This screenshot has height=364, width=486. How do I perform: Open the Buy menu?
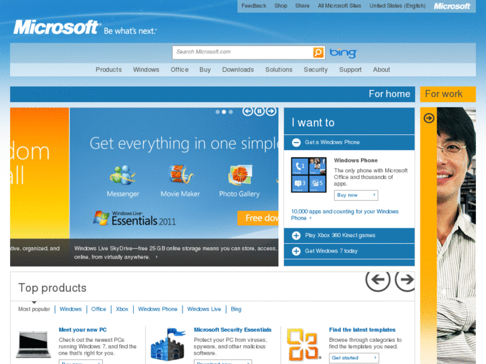click(x=205, y=69)
